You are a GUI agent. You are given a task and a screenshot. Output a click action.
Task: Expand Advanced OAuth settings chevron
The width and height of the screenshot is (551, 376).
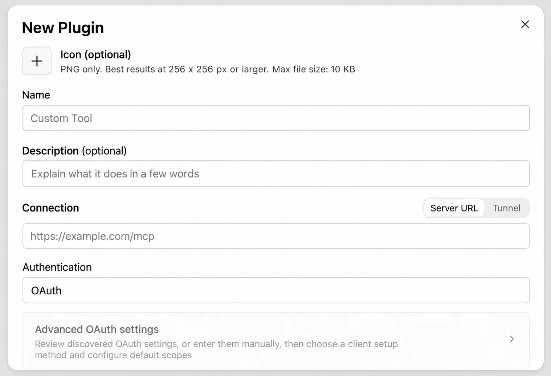[x=511, y=339]
